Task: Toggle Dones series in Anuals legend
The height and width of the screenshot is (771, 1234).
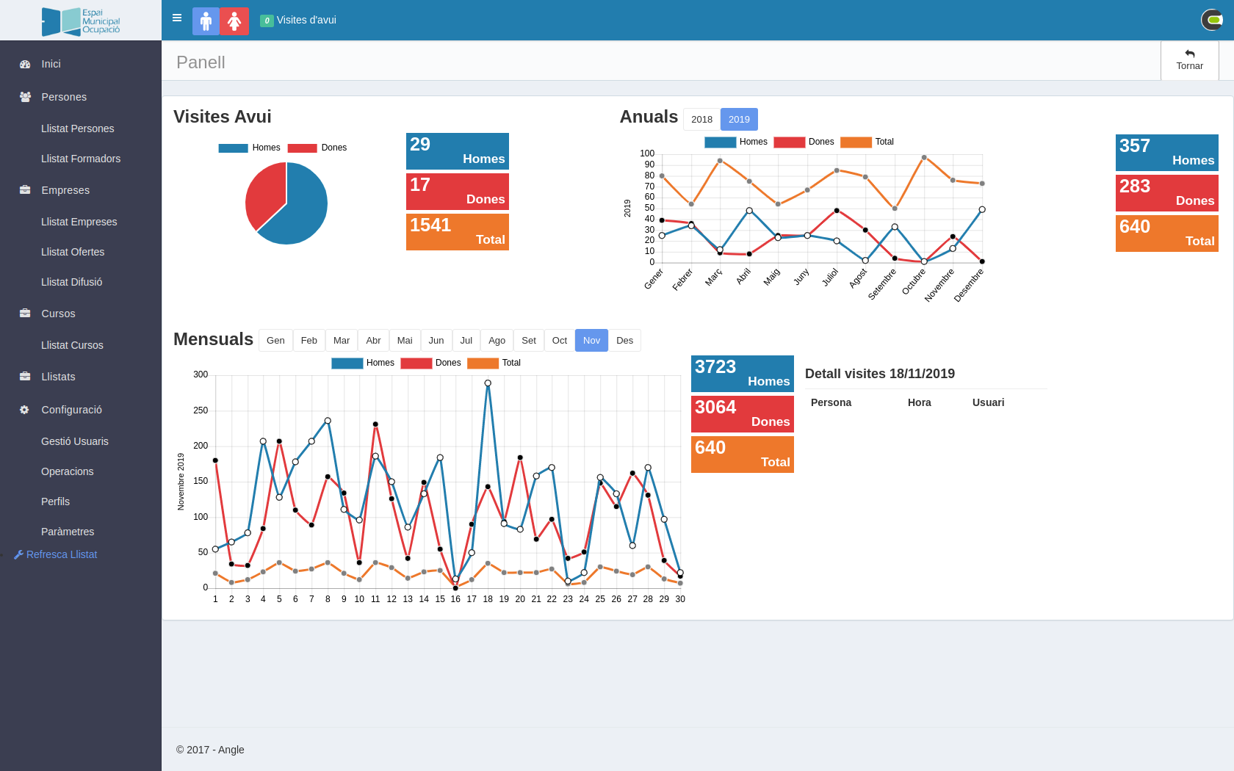Action: tap(804, 142)
